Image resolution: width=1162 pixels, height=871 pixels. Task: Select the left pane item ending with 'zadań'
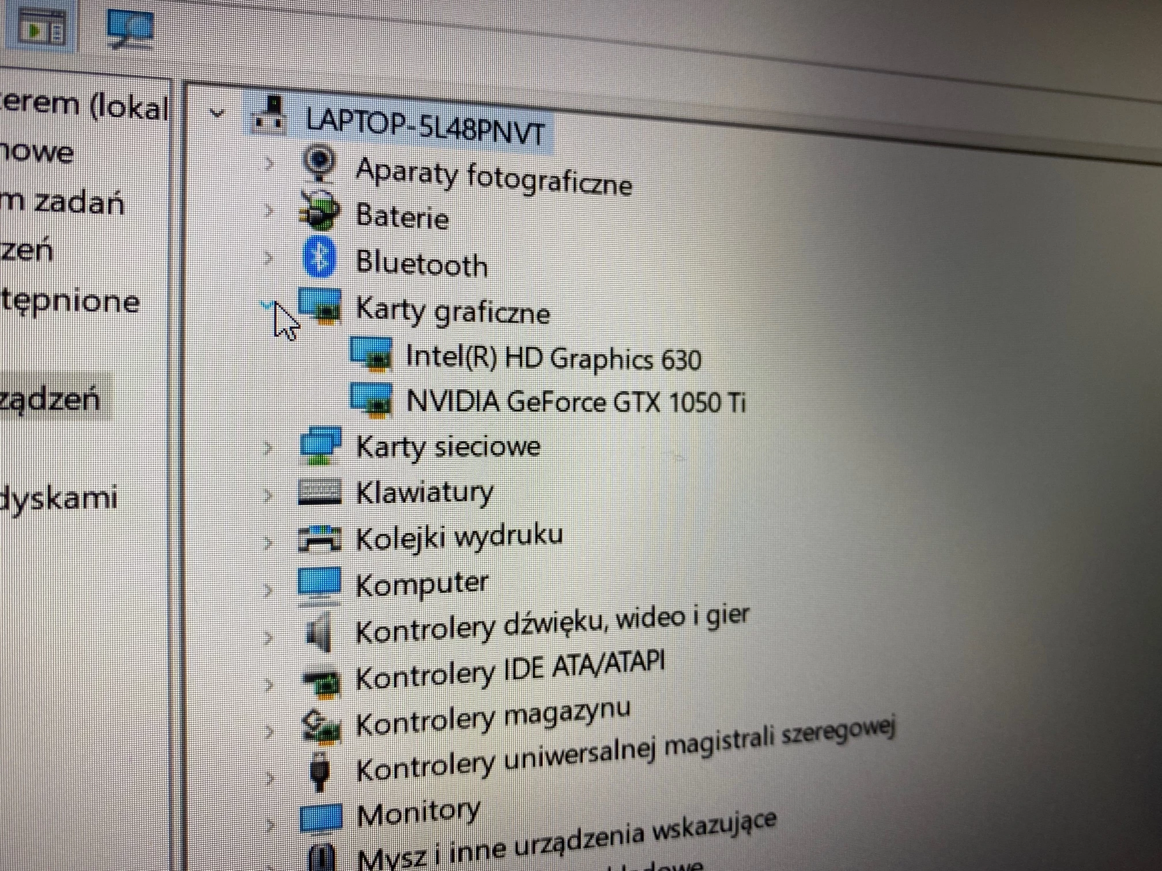tap(62, 202)
